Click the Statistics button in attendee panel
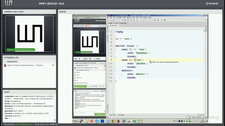Image resolution: width=225 pixels, height=126 pixels. pyautogui.click(x=94, y=86)
